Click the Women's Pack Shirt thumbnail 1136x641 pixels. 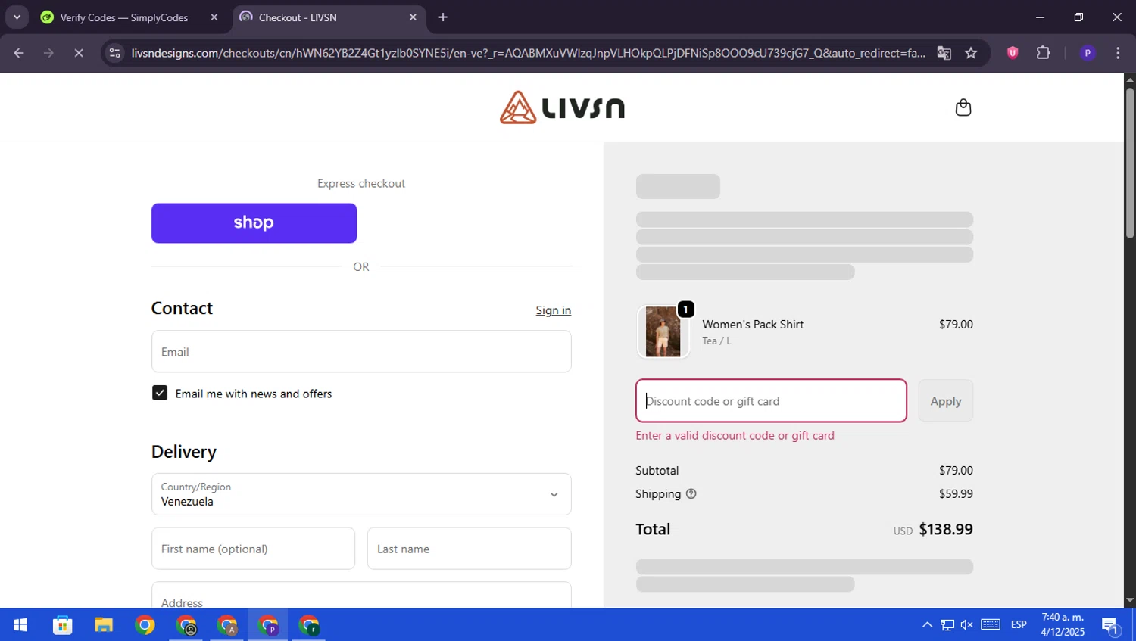[663, 332]
